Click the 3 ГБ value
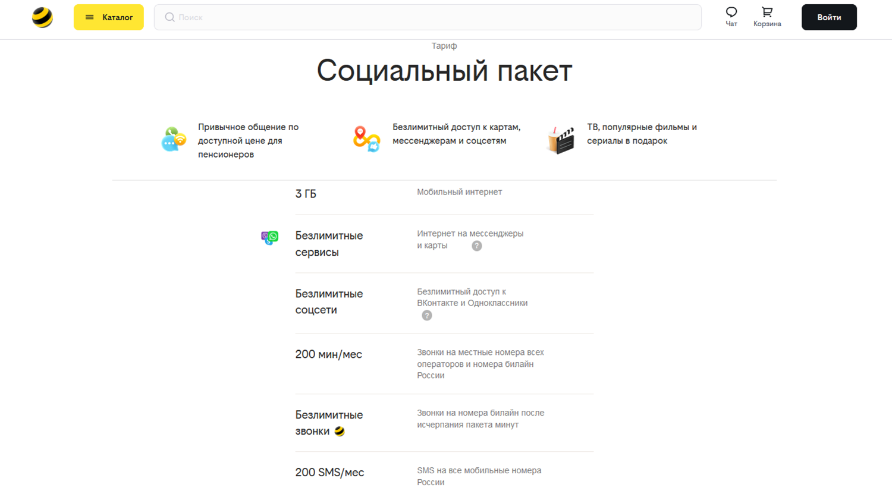The height and width of the screenshot is (500, 892). click(x=306, y=194)
